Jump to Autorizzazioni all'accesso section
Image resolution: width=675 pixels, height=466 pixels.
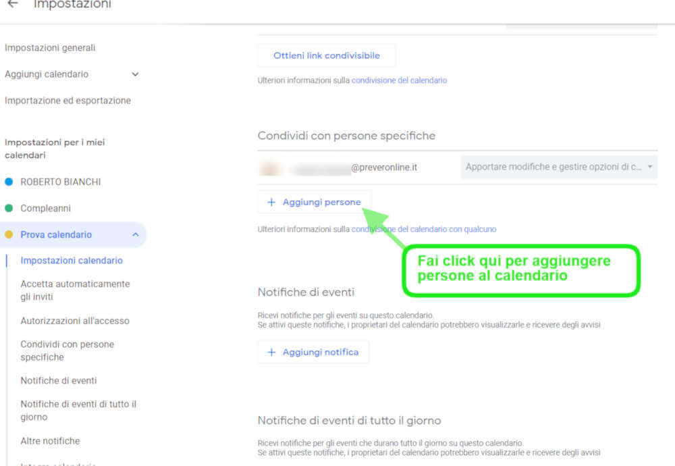(x=75, y=321)
